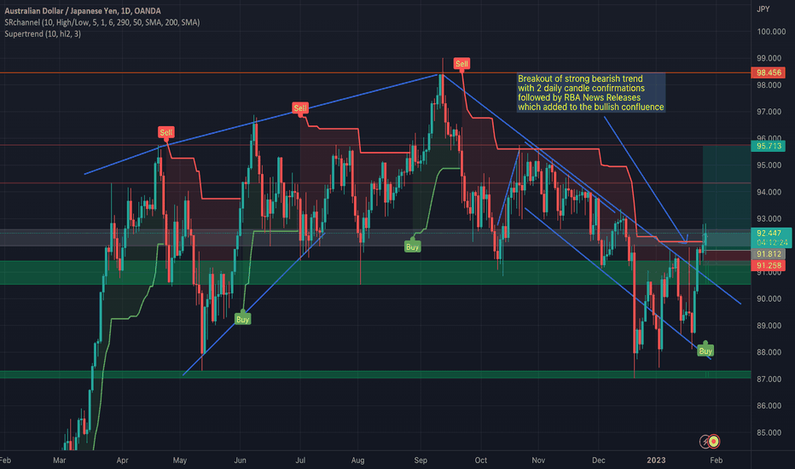Click the Buy signal label in late August

412,247
